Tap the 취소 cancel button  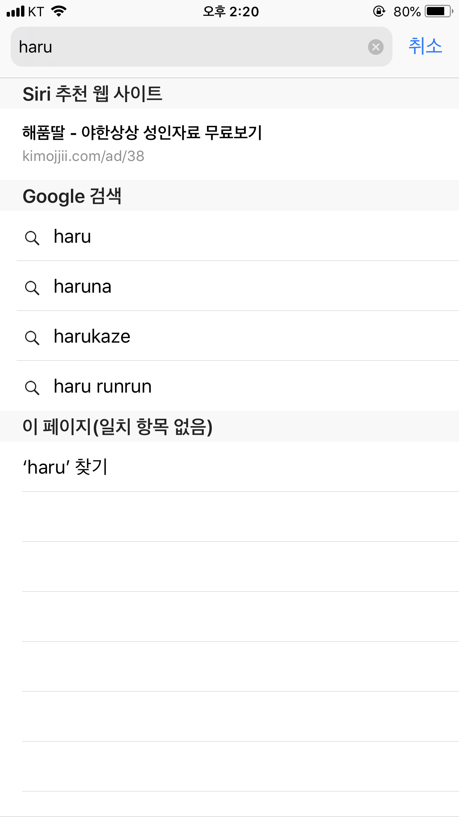[x=425, y=46]
